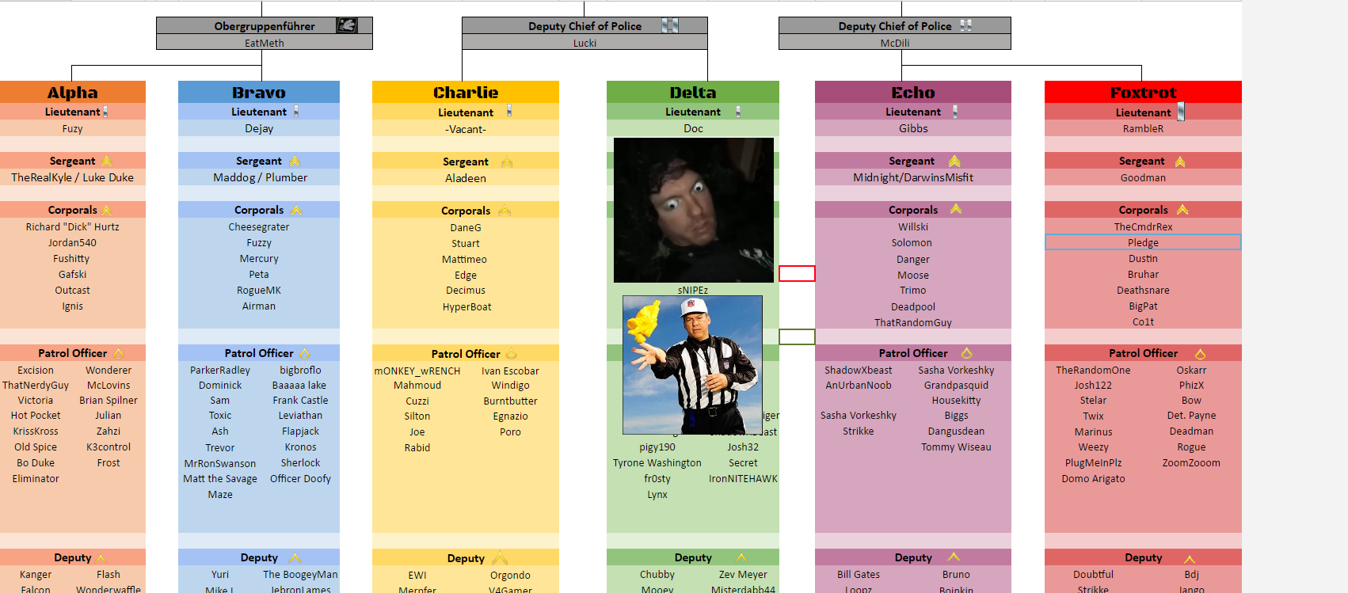Select Tommy Wiseau in Echo patrol officers
The height and width of the screenshot is (593, 1348).
(956, 447)
